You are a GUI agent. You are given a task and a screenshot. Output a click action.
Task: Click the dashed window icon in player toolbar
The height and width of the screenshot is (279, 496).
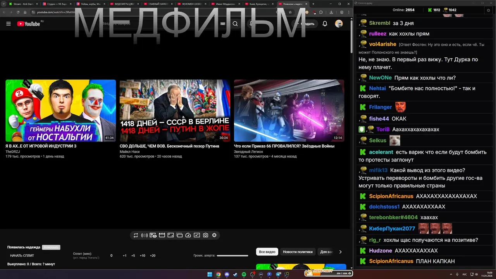tap(179, 235)
